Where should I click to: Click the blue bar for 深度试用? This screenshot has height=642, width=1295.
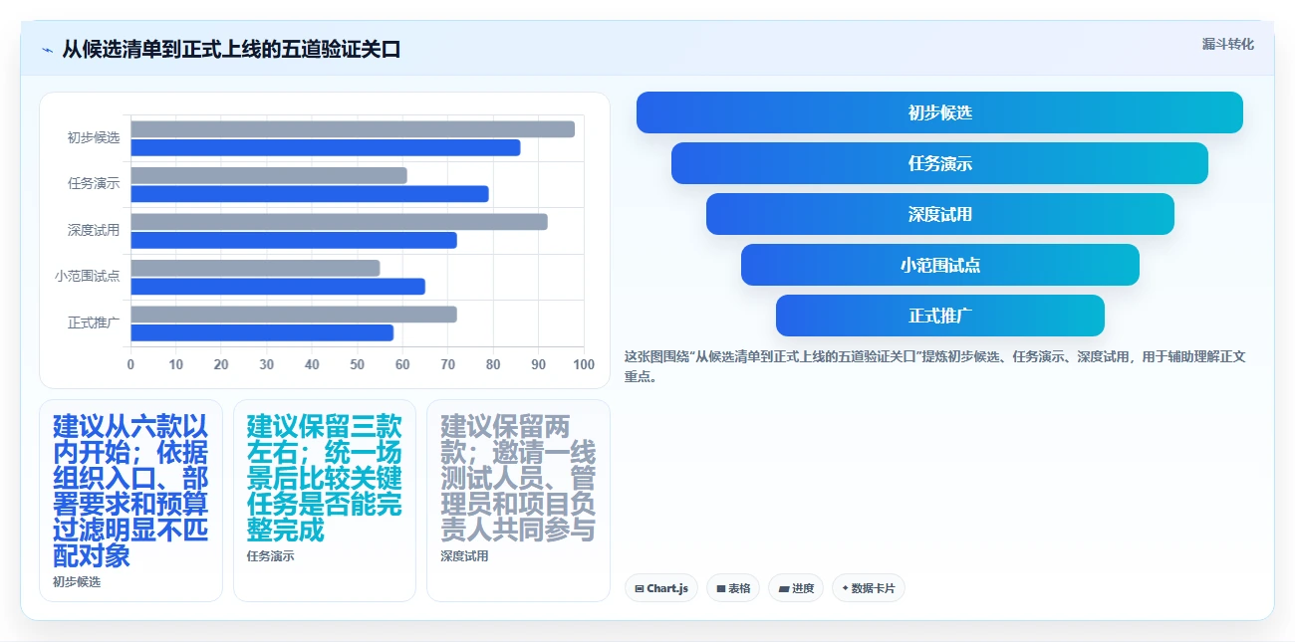pos(294,240)
